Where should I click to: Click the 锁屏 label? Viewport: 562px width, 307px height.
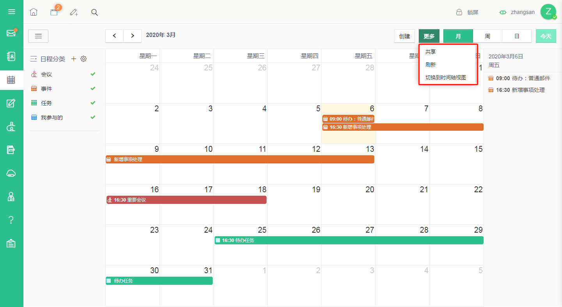coord(473,12)
